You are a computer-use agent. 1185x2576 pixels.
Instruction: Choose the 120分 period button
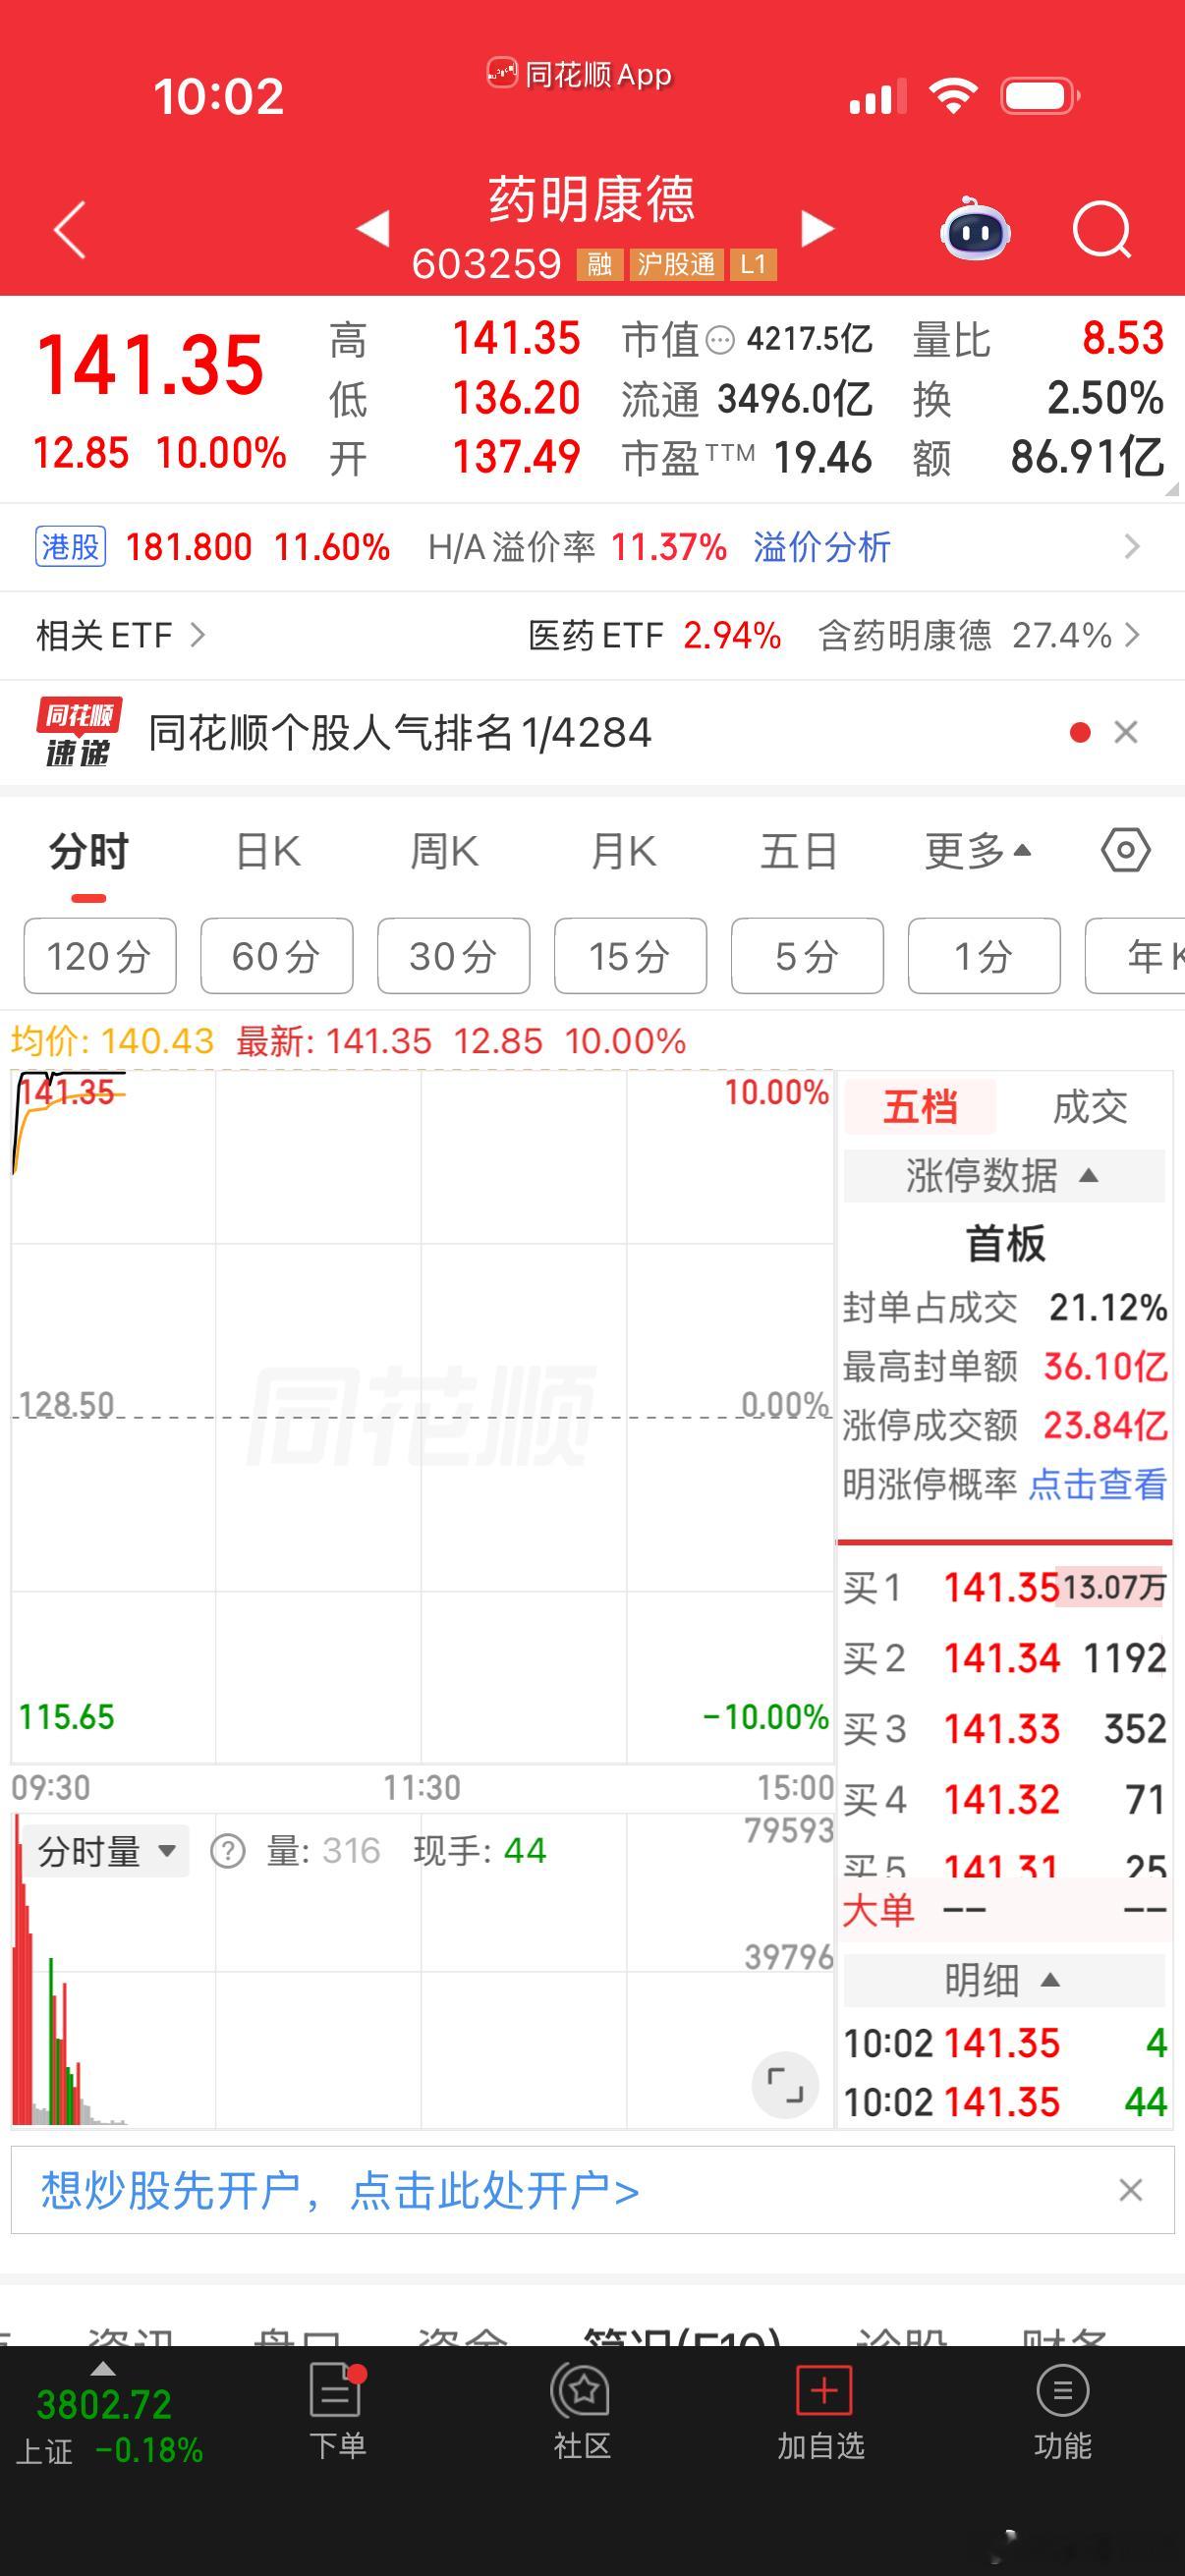click(x=100, y=956)
